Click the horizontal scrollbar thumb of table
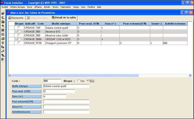This screenshot has width=194, height=119. pyautogui.click(x=75, y=75)
